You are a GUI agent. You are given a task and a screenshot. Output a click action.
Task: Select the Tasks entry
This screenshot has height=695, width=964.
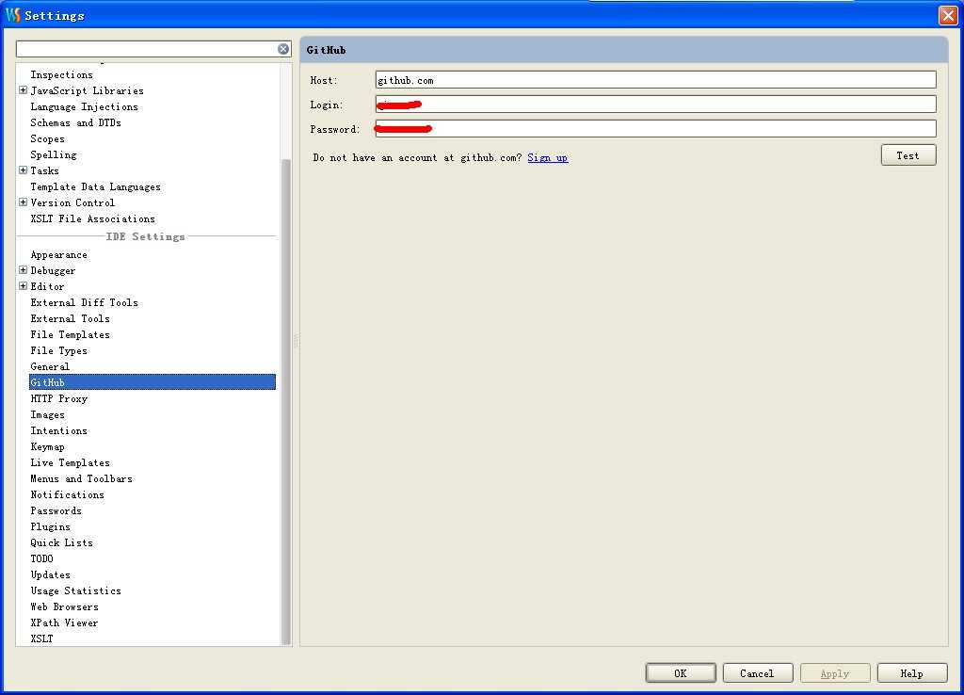pyautogui.click(x=45, y=171)
